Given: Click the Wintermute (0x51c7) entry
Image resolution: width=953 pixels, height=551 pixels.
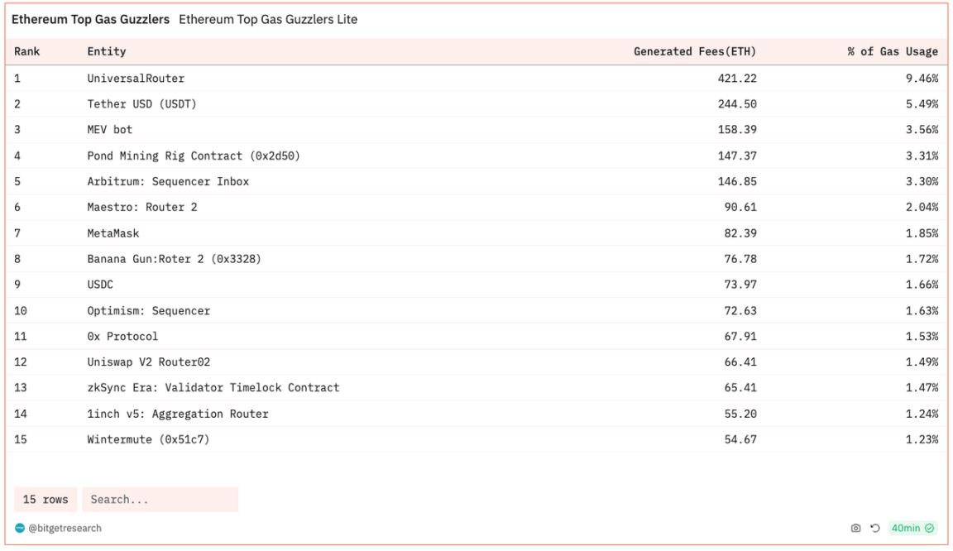Looking at the screenshot, I should pos(148,439).
